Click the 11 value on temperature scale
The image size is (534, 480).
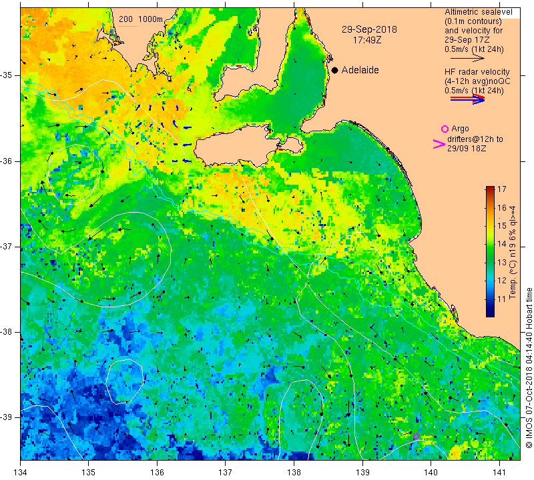coord(502,299)
